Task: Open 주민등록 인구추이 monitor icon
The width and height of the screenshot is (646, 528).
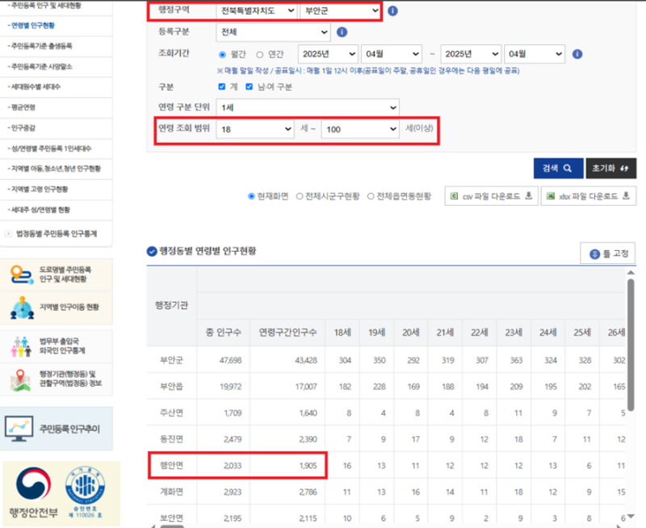Action: (19, 429)
